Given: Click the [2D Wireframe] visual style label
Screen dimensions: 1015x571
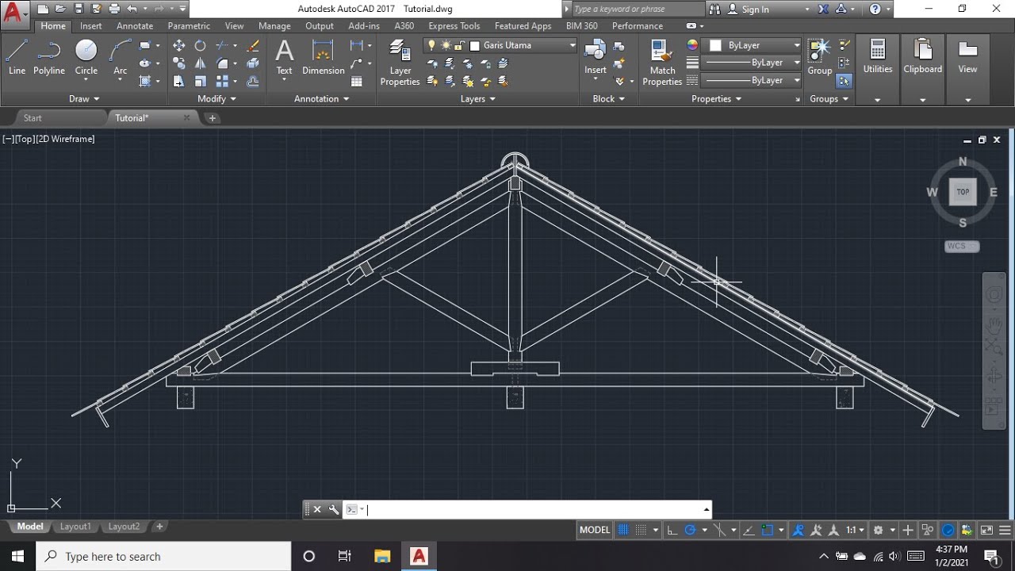Looking at the screenshot, I should click(65, 139).
